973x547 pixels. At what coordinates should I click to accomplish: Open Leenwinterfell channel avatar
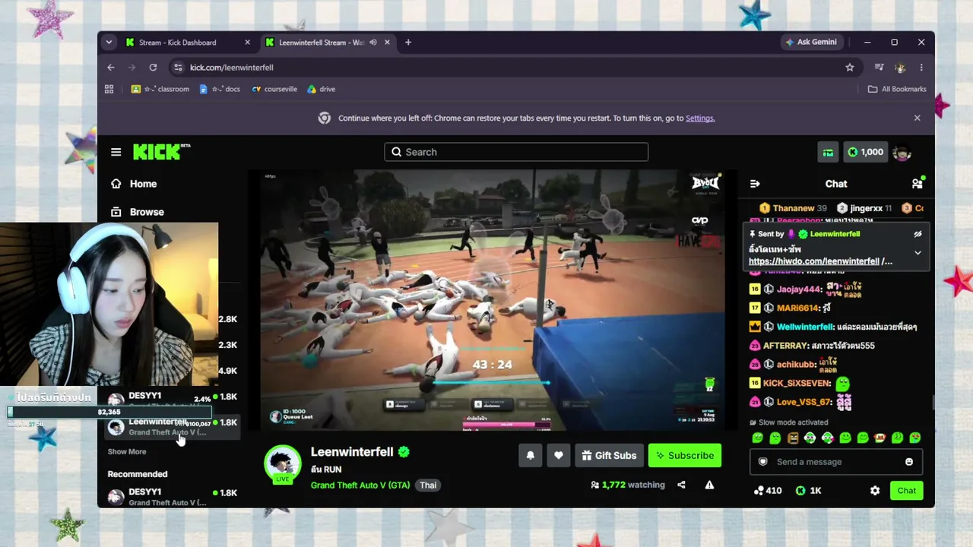tap(283, 463)
